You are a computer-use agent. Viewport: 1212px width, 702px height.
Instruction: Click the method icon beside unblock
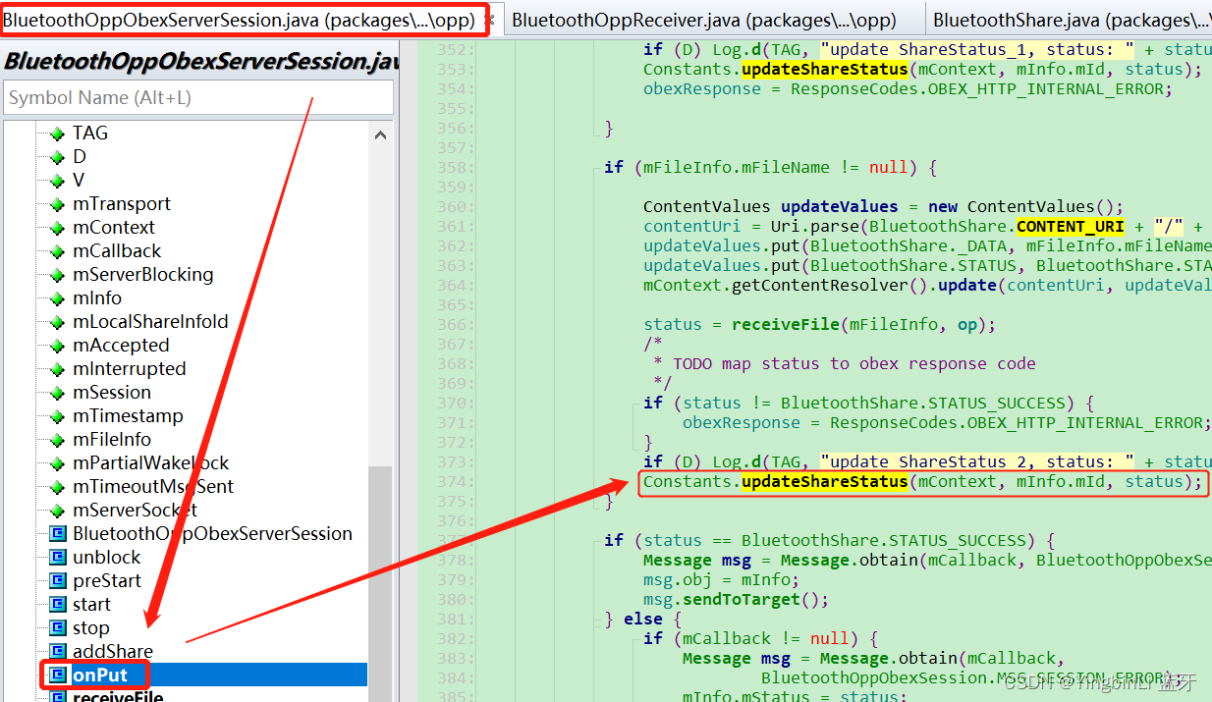click(x=57, y=558)
